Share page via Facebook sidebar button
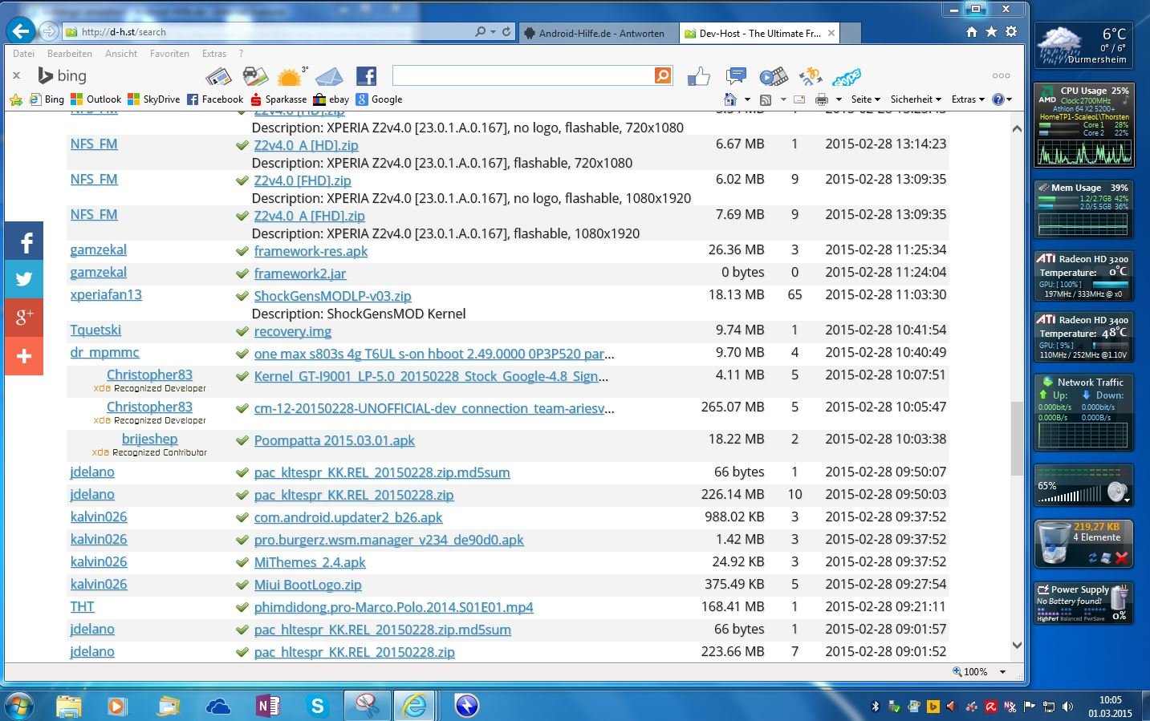Image resolution: width=1150 pixels, height=721 pixels. pyautogui.click(x=24, y=242)
